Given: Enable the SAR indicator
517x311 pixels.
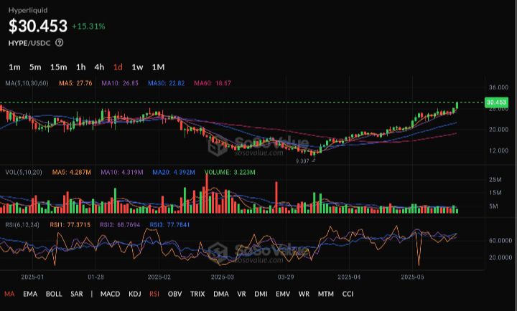Looking at the screenshot, I should [x=77, y=294].
